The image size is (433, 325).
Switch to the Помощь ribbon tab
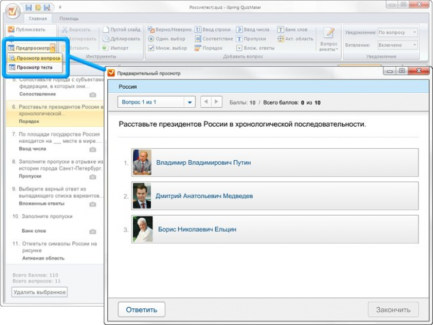point(69,18)
